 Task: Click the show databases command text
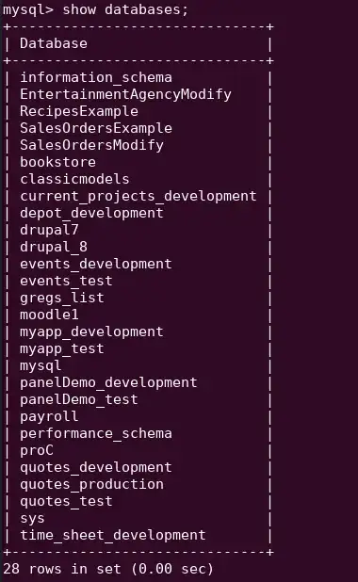125,9
